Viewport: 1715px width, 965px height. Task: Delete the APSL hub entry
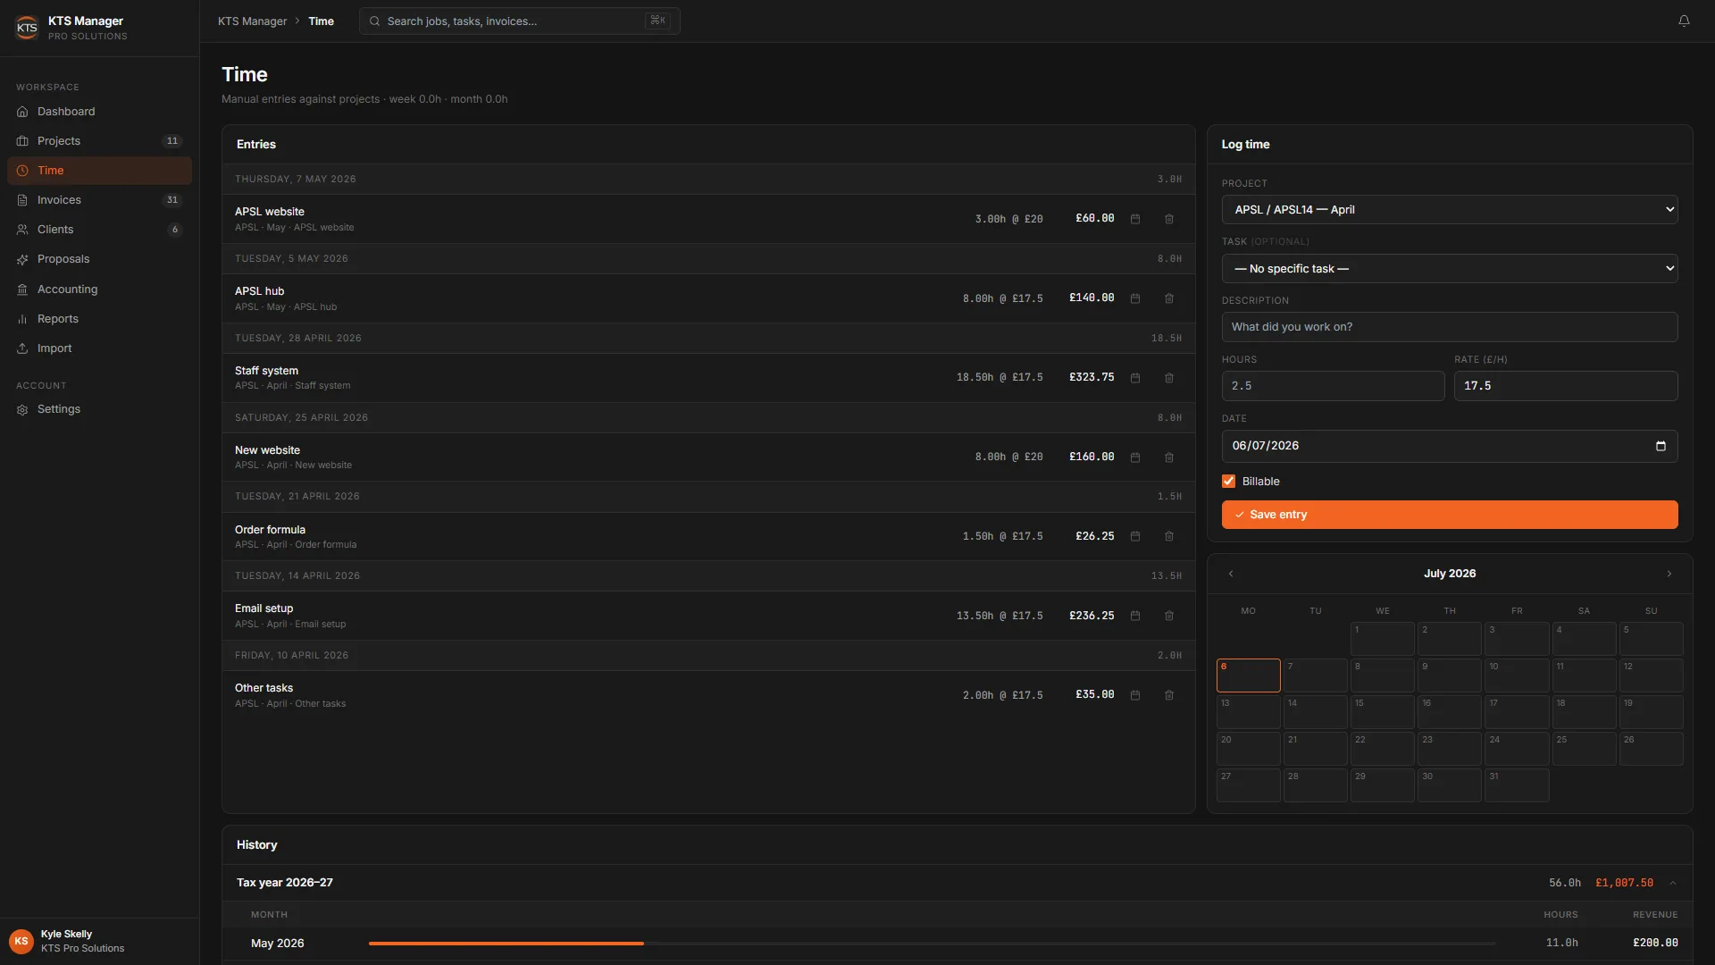[x=1169, y=298]
